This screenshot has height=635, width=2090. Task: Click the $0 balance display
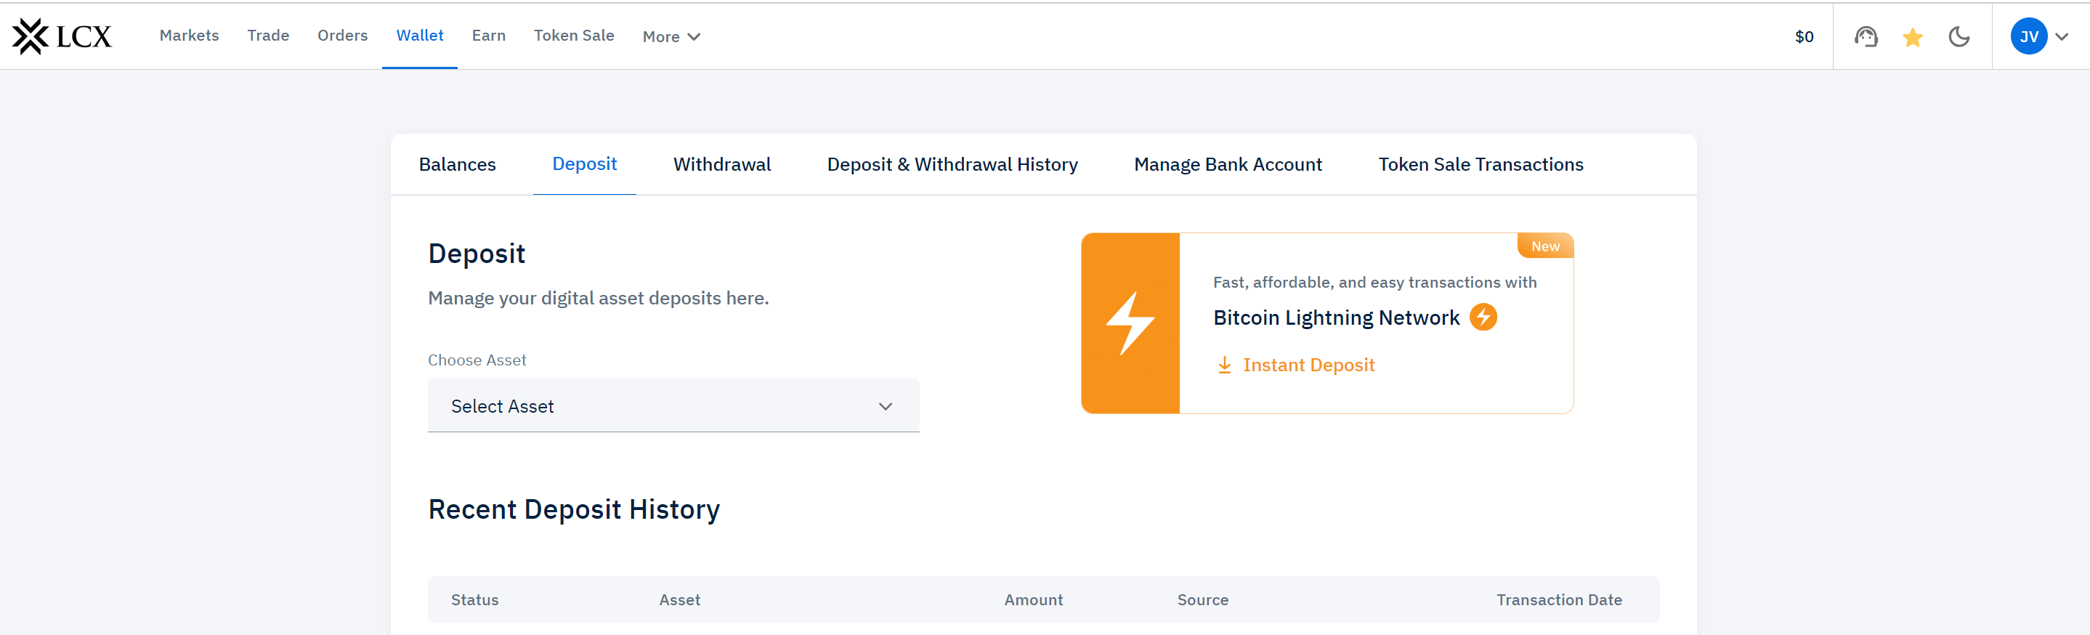point(1804,36)
